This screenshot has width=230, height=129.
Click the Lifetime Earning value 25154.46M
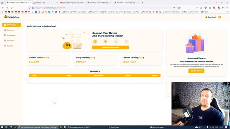coord(129,62)
